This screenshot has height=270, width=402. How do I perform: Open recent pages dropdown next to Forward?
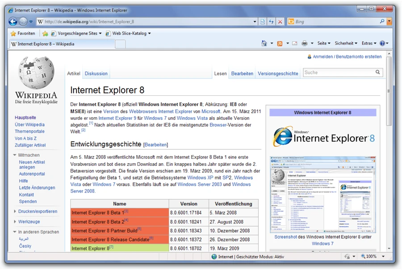31,22
